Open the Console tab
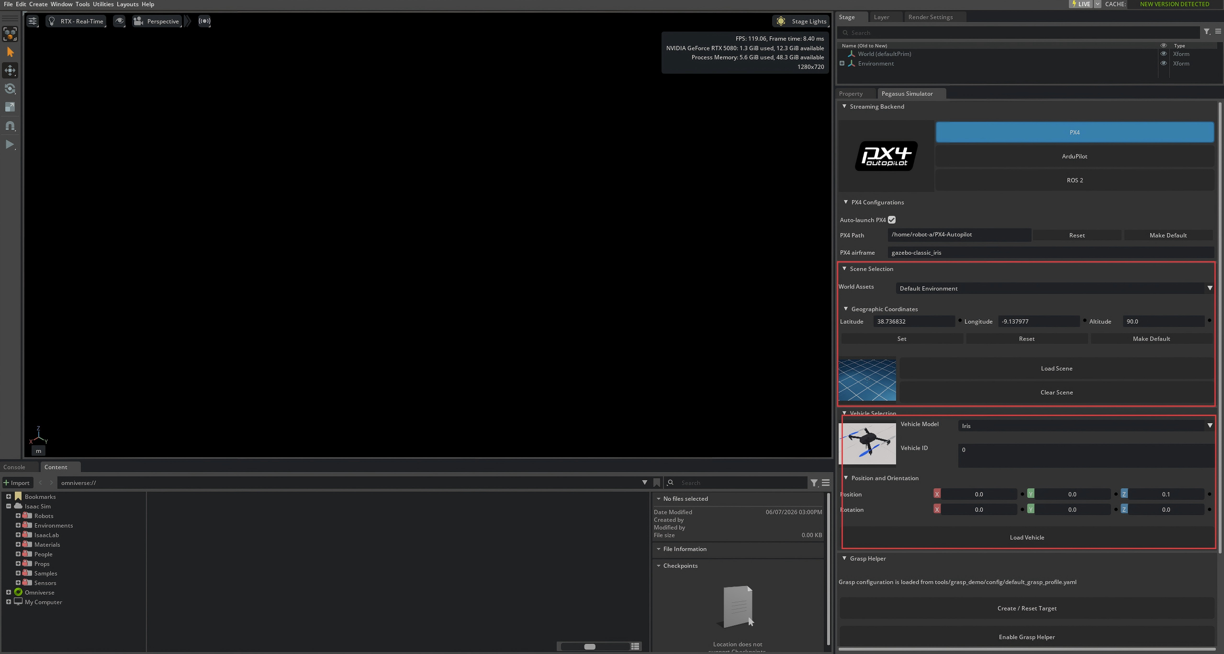 (14, 467)
